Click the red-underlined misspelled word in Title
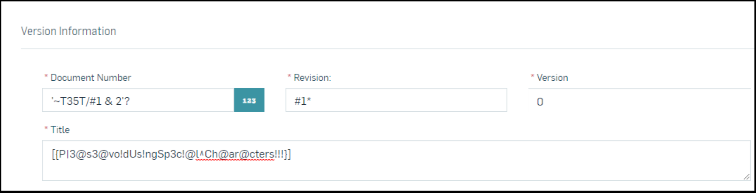 click(235, 154)
